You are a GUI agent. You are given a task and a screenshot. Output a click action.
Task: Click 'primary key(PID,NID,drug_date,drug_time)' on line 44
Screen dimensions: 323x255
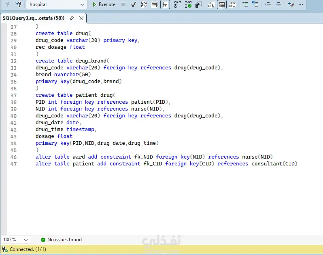(97, 143)
